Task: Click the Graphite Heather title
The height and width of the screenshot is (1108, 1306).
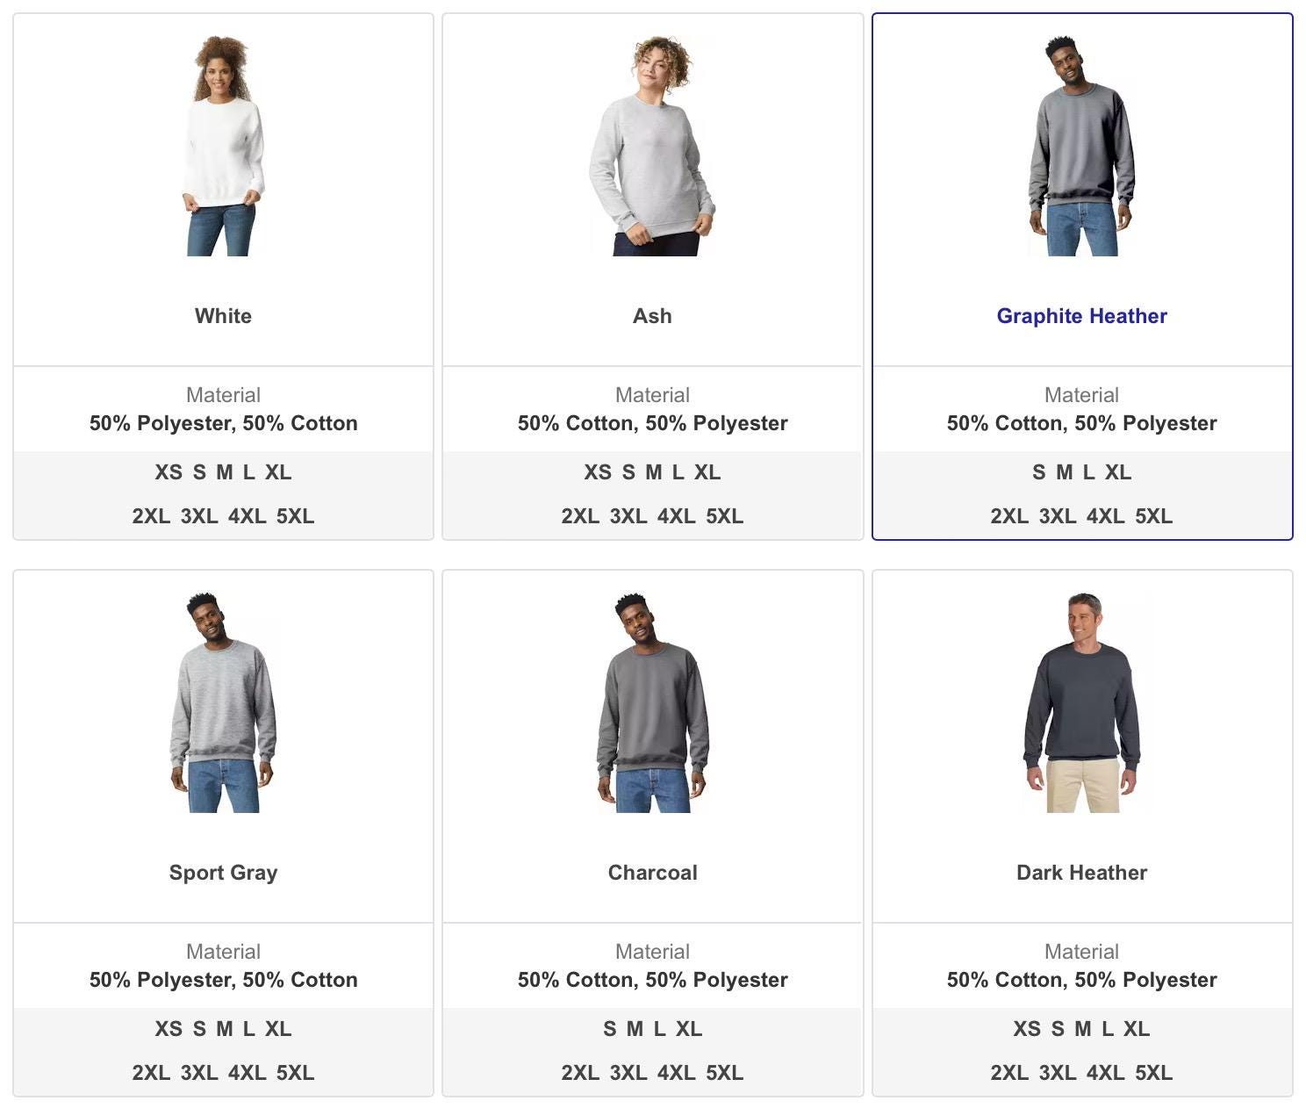Action: [x=1081, y=316]
